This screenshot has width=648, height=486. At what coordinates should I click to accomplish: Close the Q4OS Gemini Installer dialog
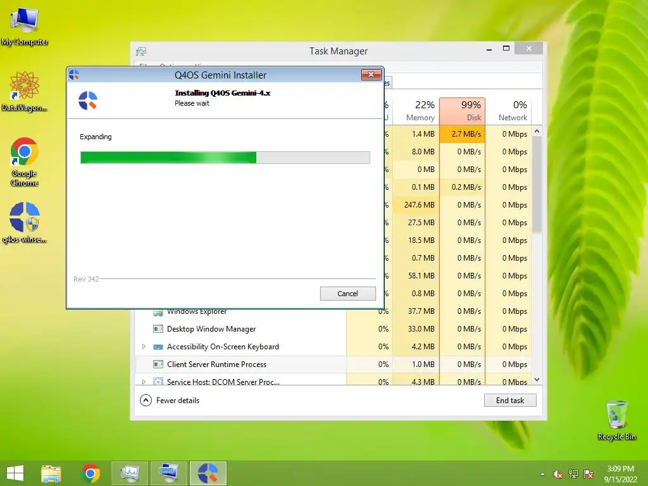pos(371,75)
